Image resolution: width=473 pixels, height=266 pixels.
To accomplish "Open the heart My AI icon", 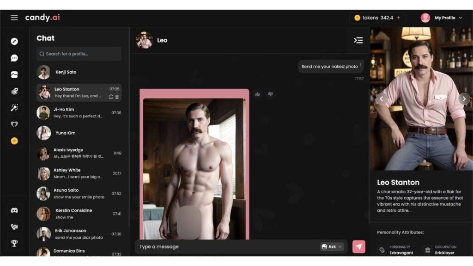I will click(14, 124).
